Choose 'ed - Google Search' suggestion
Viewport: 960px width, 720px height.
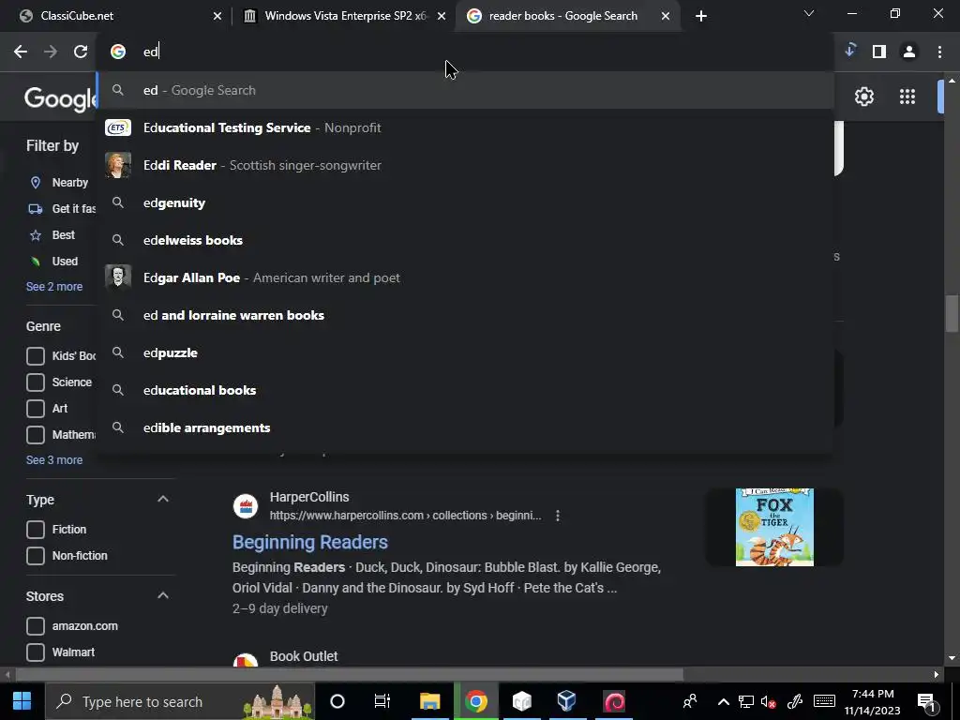465,91
